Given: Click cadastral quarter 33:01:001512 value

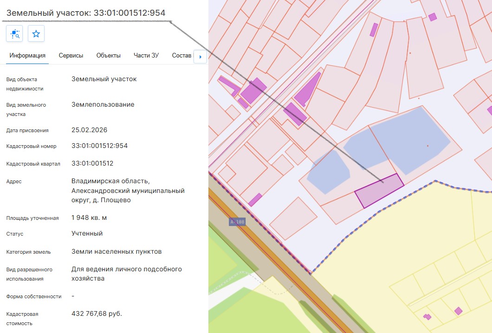Looking at the screenshot, I should pyautogui.click(x=92, y=163).
